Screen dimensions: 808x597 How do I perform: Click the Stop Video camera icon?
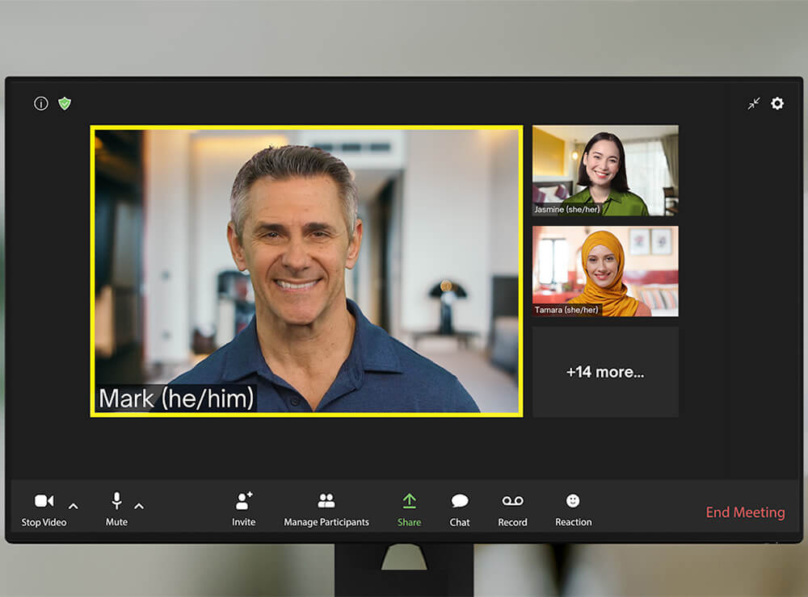pos(44,501)
